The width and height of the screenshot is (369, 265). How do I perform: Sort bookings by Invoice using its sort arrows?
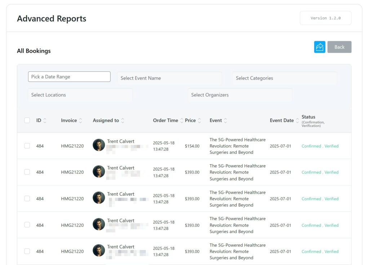81,120
